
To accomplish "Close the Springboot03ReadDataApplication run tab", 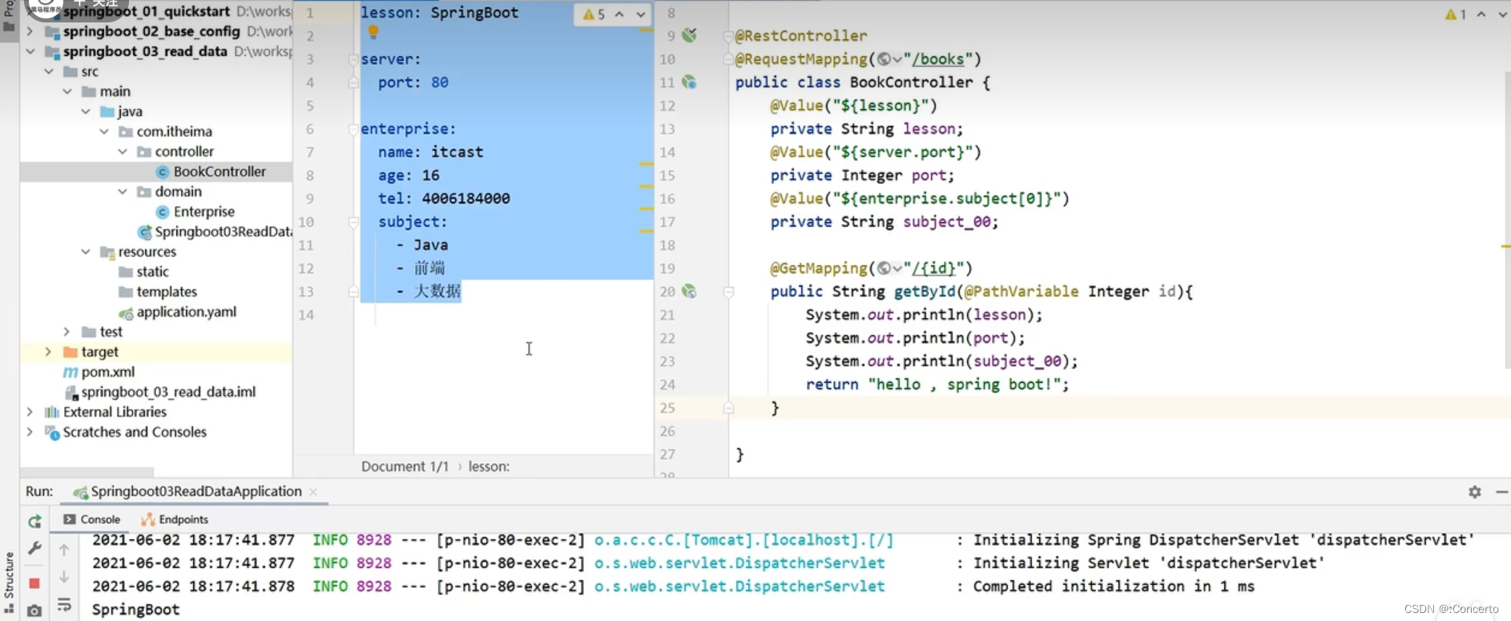I will pos(313,491).
